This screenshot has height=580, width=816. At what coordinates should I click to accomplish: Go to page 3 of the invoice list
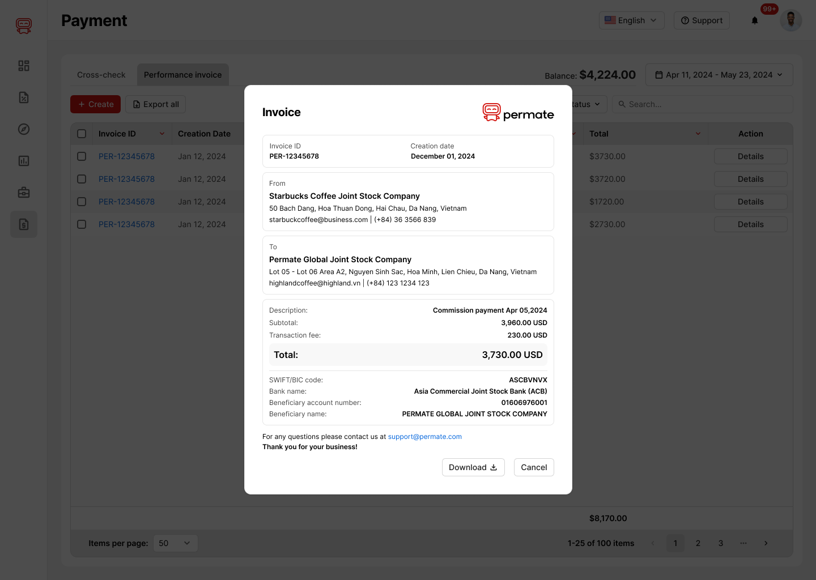(720, 543)
